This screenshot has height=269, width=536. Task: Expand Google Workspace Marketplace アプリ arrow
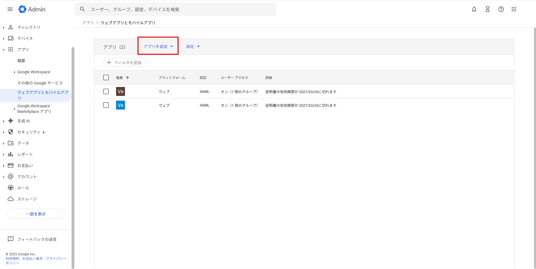pyautogui.click(x=15, y=109)
